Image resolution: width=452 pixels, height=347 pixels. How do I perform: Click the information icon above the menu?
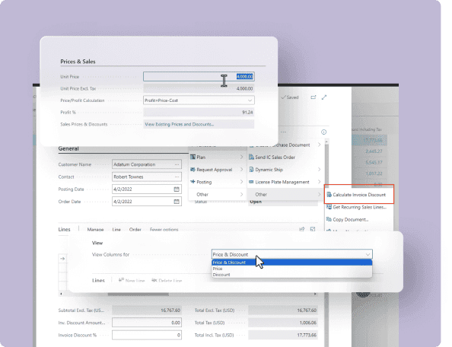pyautogui.click(x=323, y=132)
